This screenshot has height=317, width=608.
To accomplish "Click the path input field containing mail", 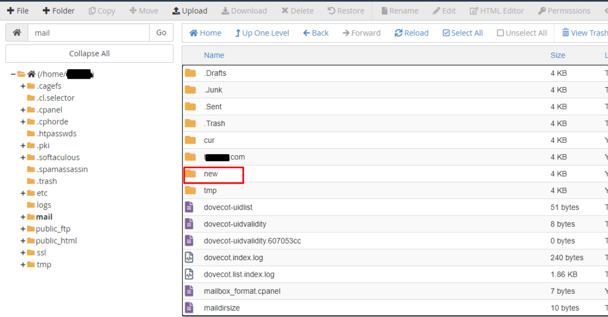I will (x=88, y=33).
